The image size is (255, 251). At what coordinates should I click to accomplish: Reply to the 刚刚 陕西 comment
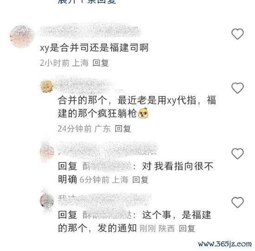pos(187,229)
